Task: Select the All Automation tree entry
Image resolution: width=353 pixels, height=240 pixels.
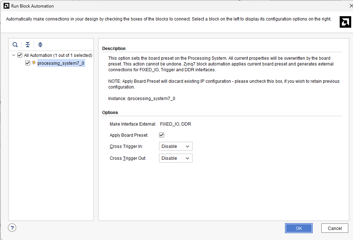Action: coord(58,55)
